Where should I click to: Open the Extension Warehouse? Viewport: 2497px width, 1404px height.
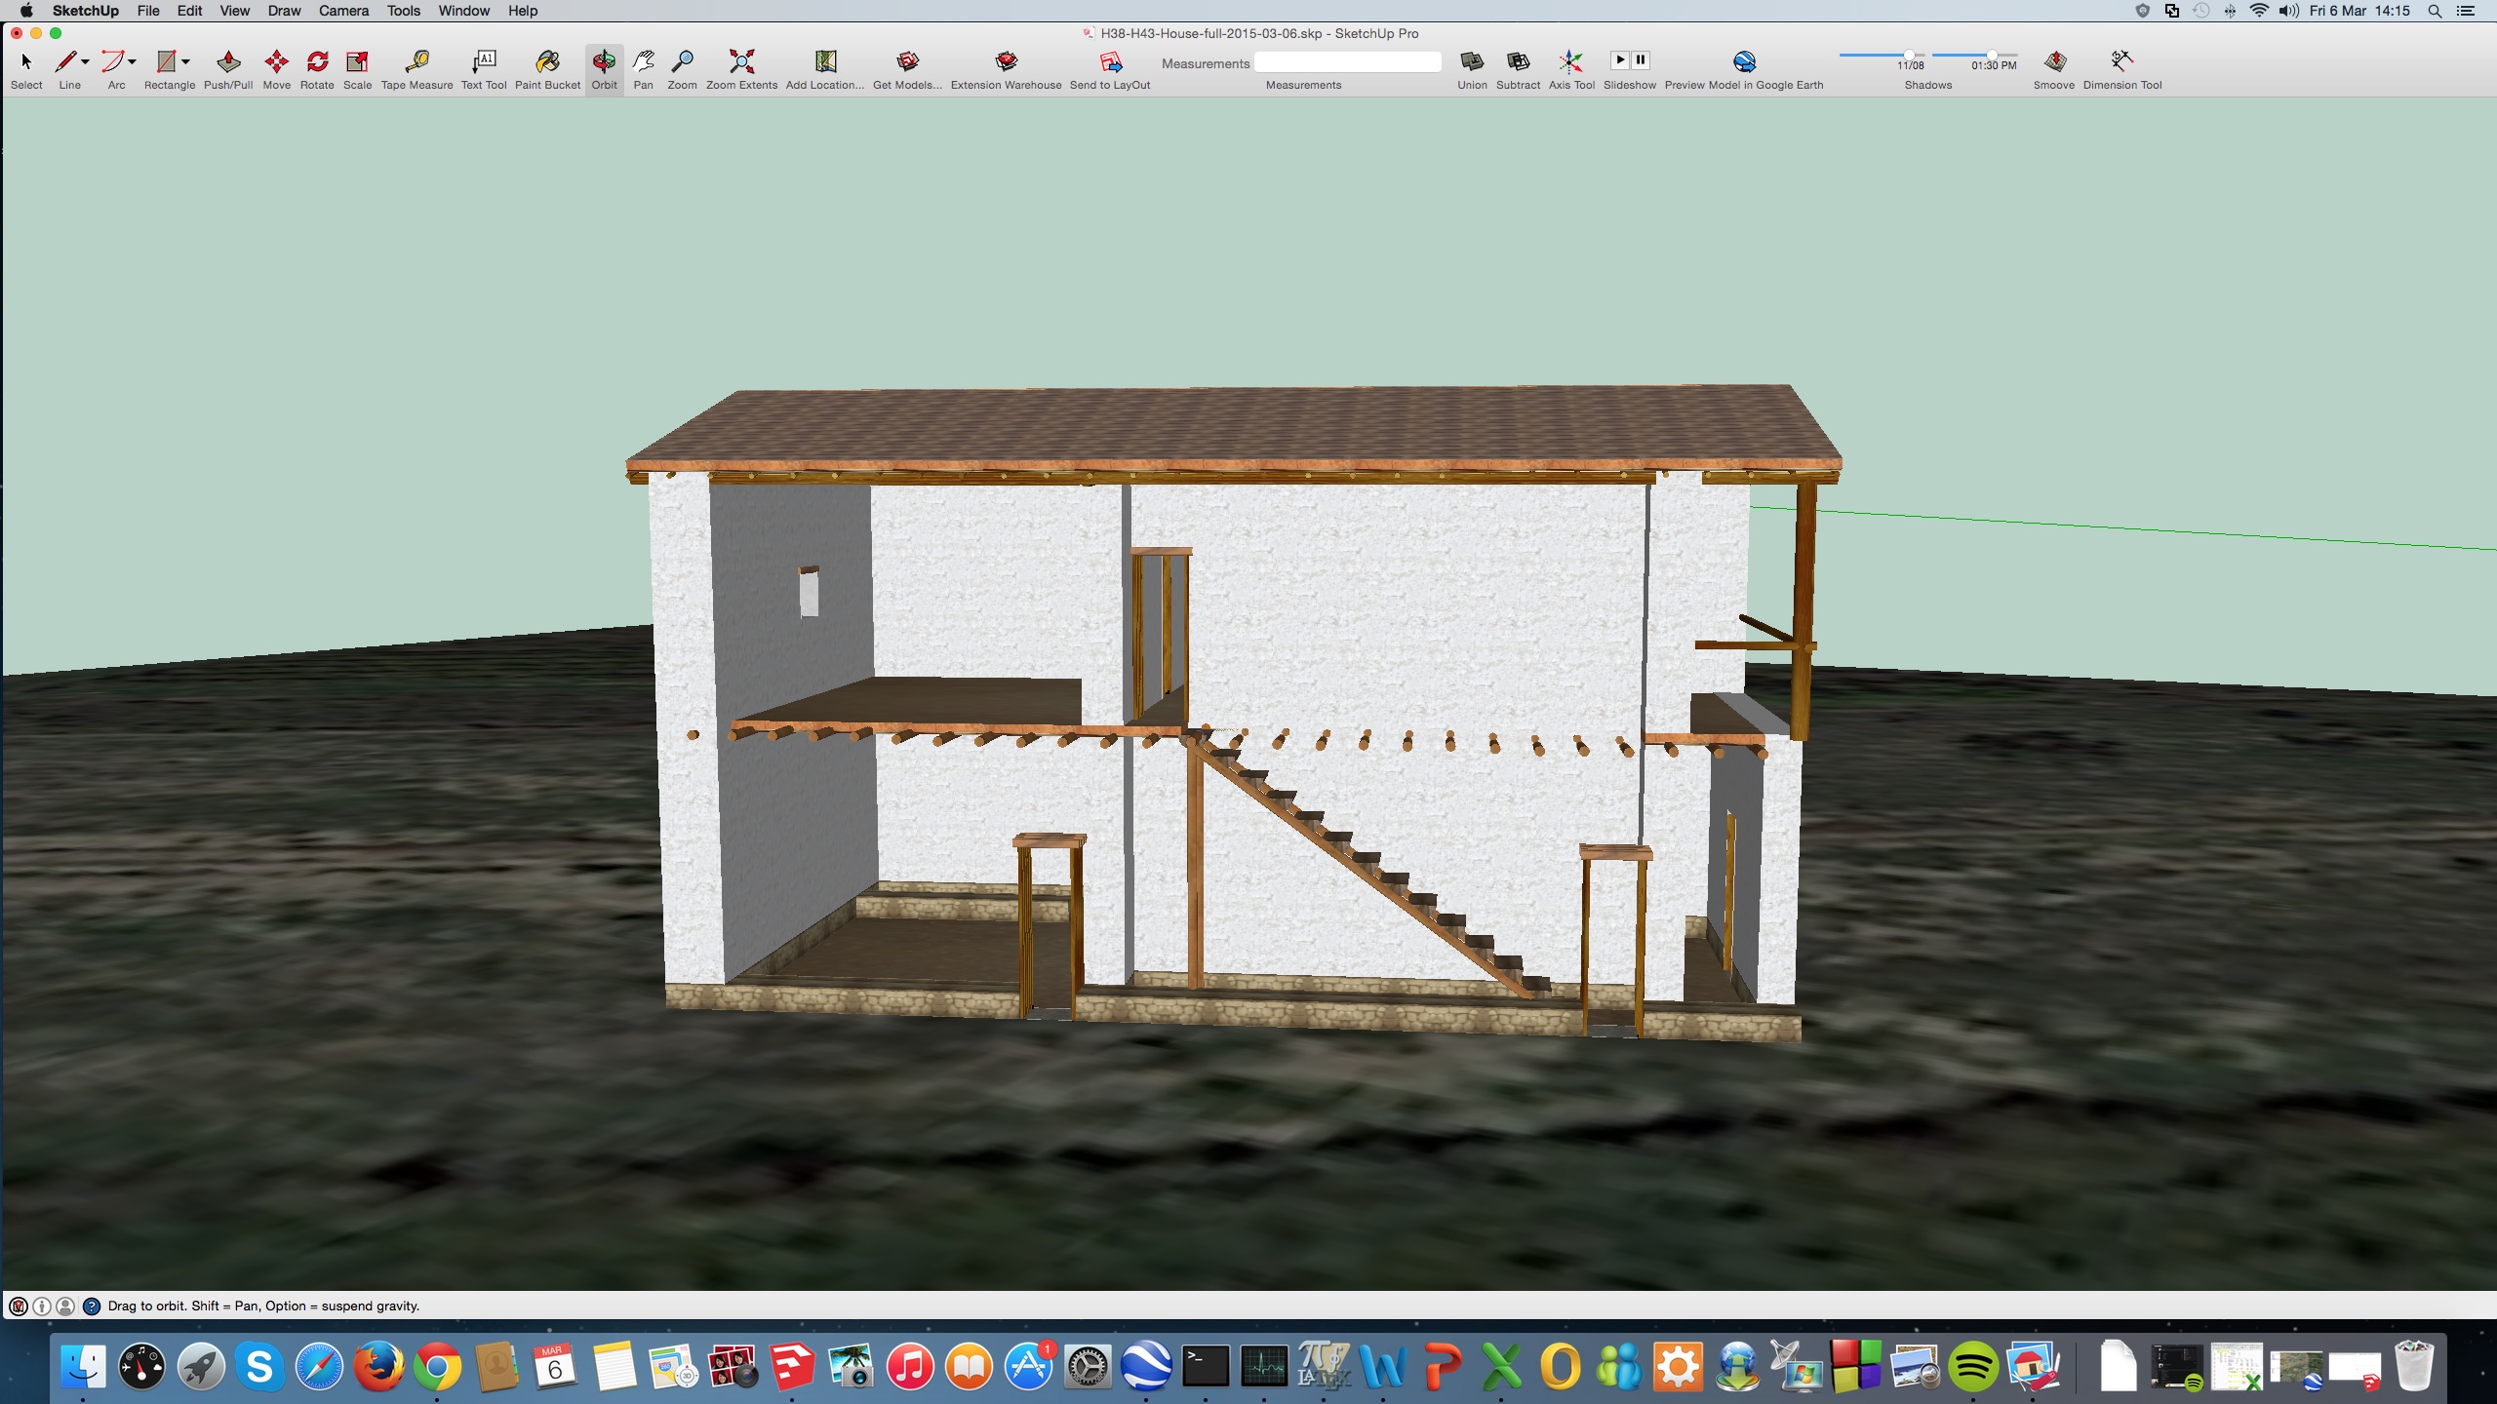(x=1006, y=62)
